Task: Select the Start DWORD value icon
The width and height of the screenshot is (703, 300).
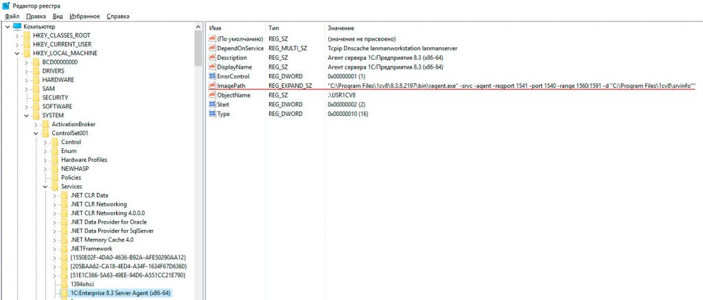Action: (x=212, y=104)
